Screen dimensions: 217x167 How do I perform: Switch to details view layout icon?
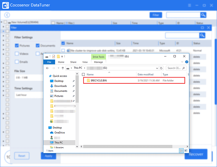(x=181, y=151)
